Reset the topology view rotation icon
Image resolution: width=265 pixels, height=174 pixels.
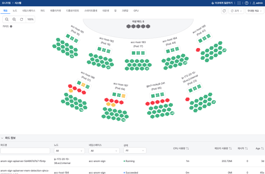[x=22, y=19]
